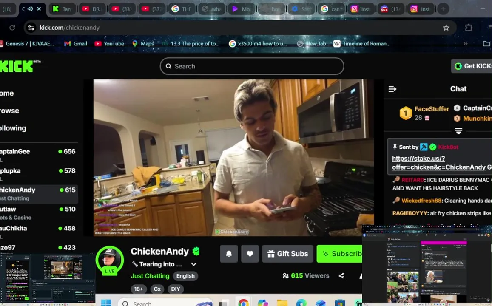Expand the gift leaderboard chevron

point(458,131)
